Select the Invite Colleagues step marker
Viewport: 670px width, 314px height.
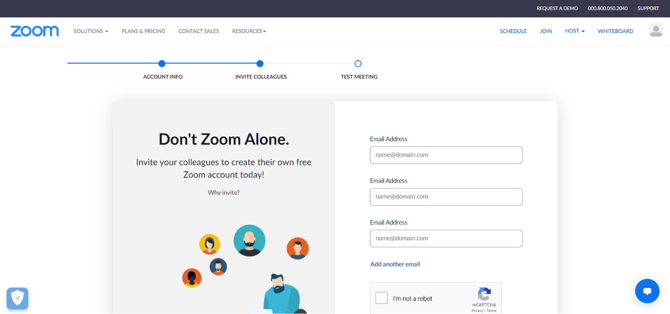tap(260, 63)
